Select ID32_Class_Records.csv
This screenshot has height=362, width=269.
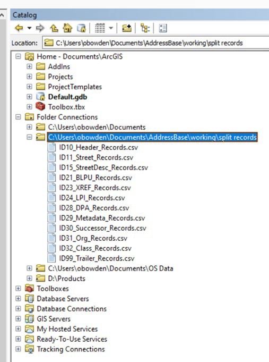coord(95,248)
